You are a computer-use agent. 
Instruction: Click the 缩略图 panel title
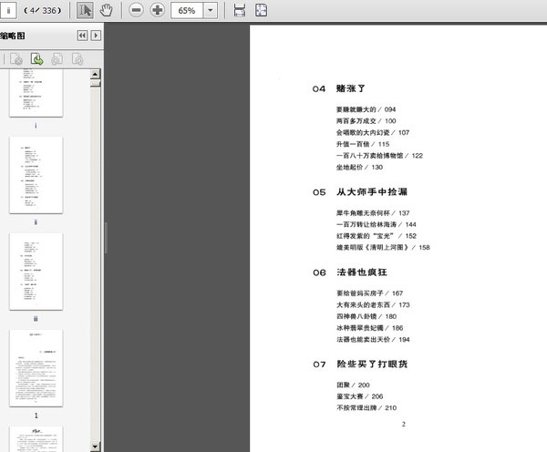click(x=13, y=36)
